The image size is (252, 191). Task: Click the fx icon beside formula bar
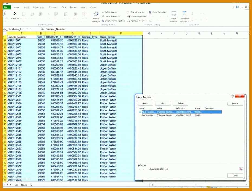click(42, 29)
